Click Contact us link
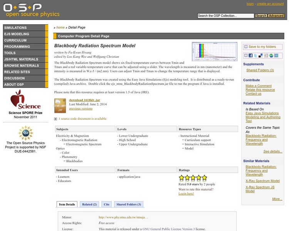Image resolution: width=289 pixels, height=231 pixels. (x=254, y=94)
